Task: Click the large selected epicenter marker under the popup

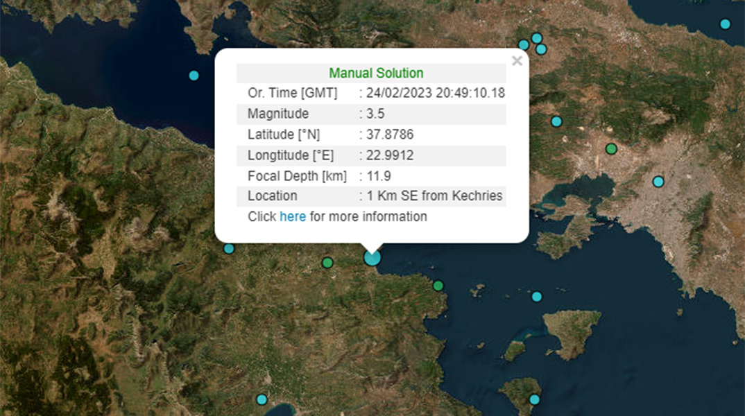Action: click(372, 258)
